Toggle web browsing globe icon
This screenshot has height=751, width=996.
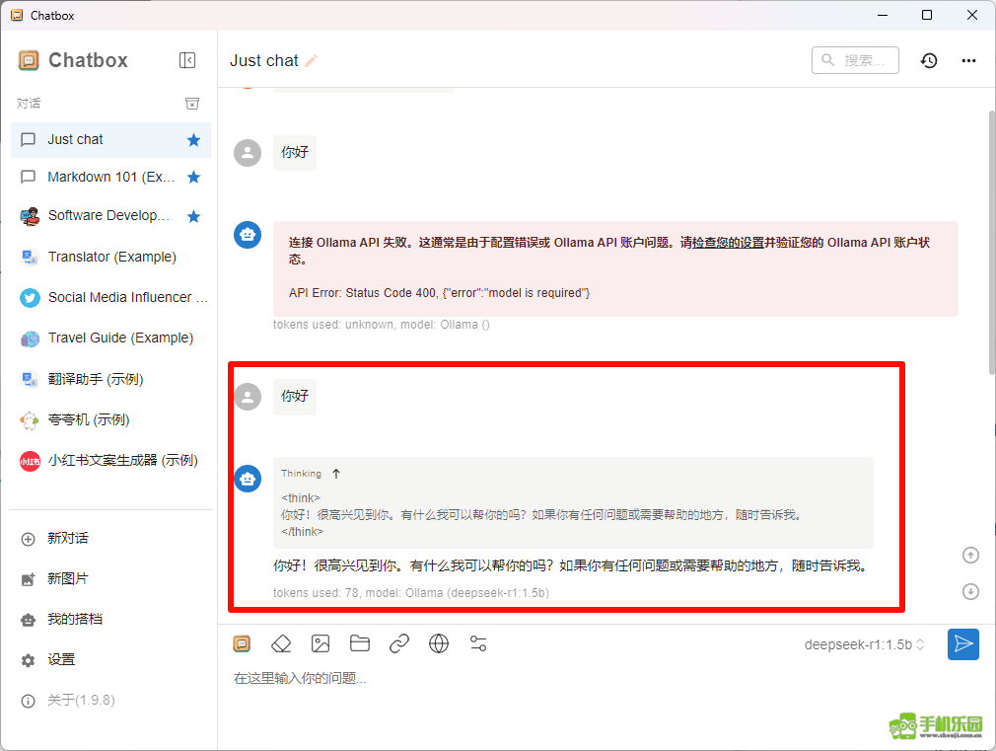(438, 644)
